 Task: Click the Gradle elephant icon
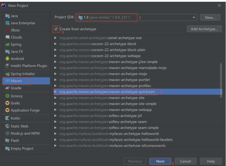pos(7,88)
